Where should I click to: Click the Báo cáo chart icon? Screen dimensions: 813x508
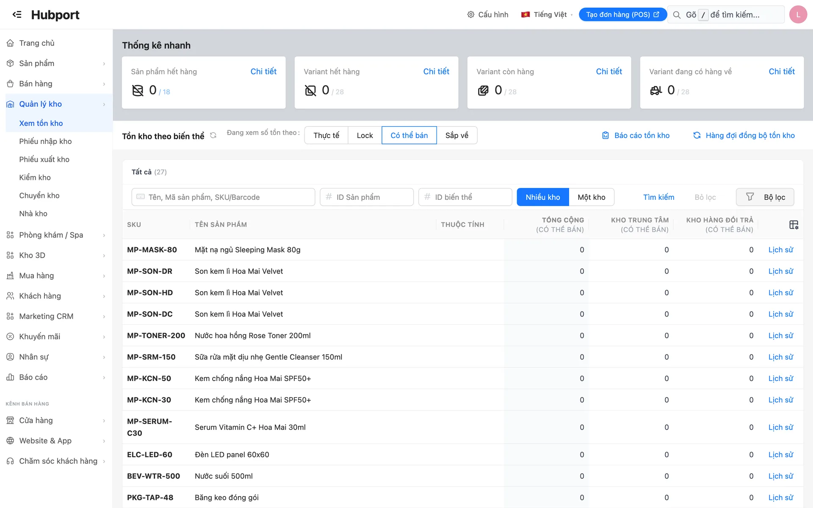click(x=10, y=377)
